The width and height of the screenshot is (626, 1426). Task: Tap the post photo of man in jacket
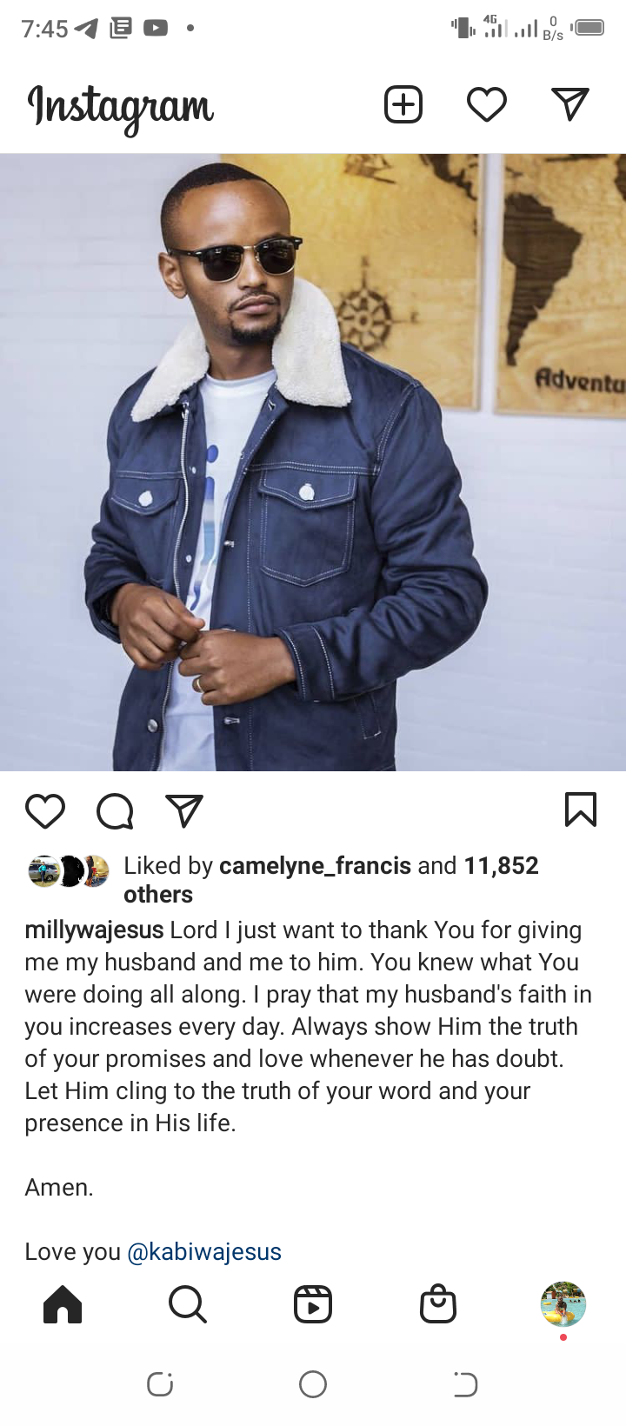313,463
